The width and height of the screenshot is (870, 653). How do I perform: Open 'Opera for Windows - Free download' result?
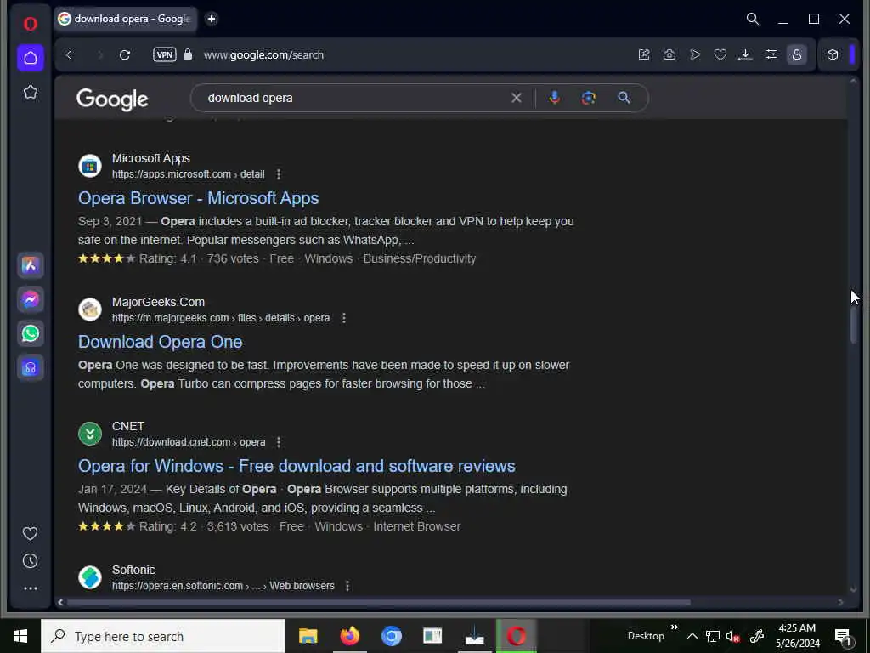click(x=297, y=467)
